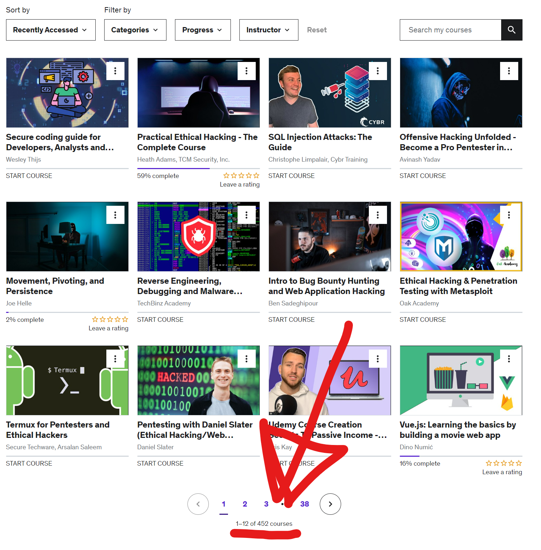The width and height of the screenshot is (541, 550).
Task: Open SQL Injection Attacks course thumbnail
Action: pos(330,93)
